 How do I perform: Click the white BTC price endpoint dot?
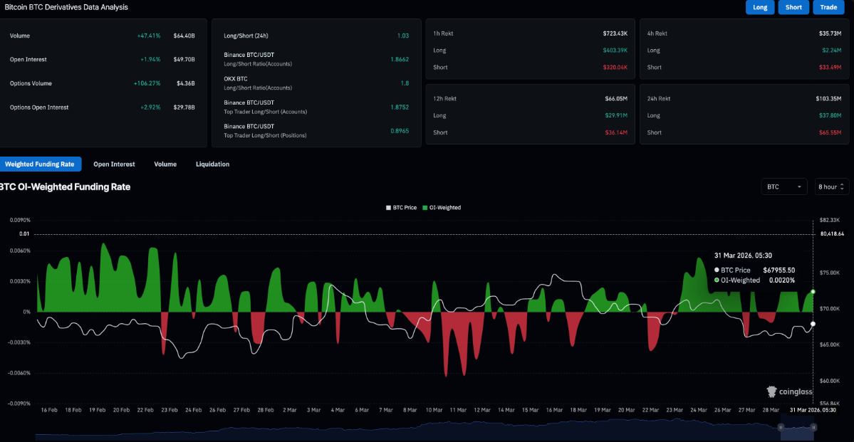point(813,324)
